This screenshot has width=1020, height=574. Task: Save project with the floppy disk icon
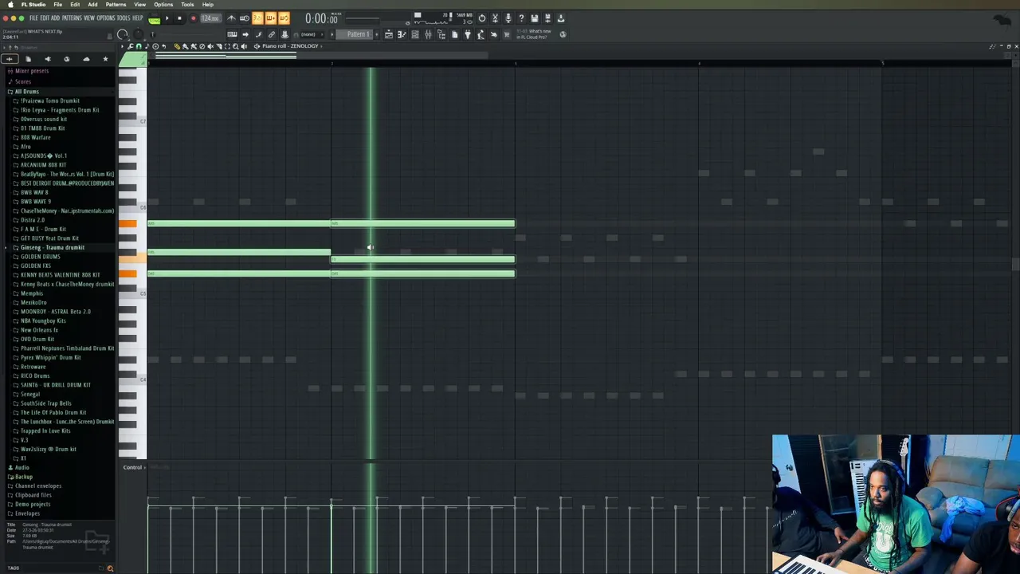pyautogui.click(x=534, y=18)
